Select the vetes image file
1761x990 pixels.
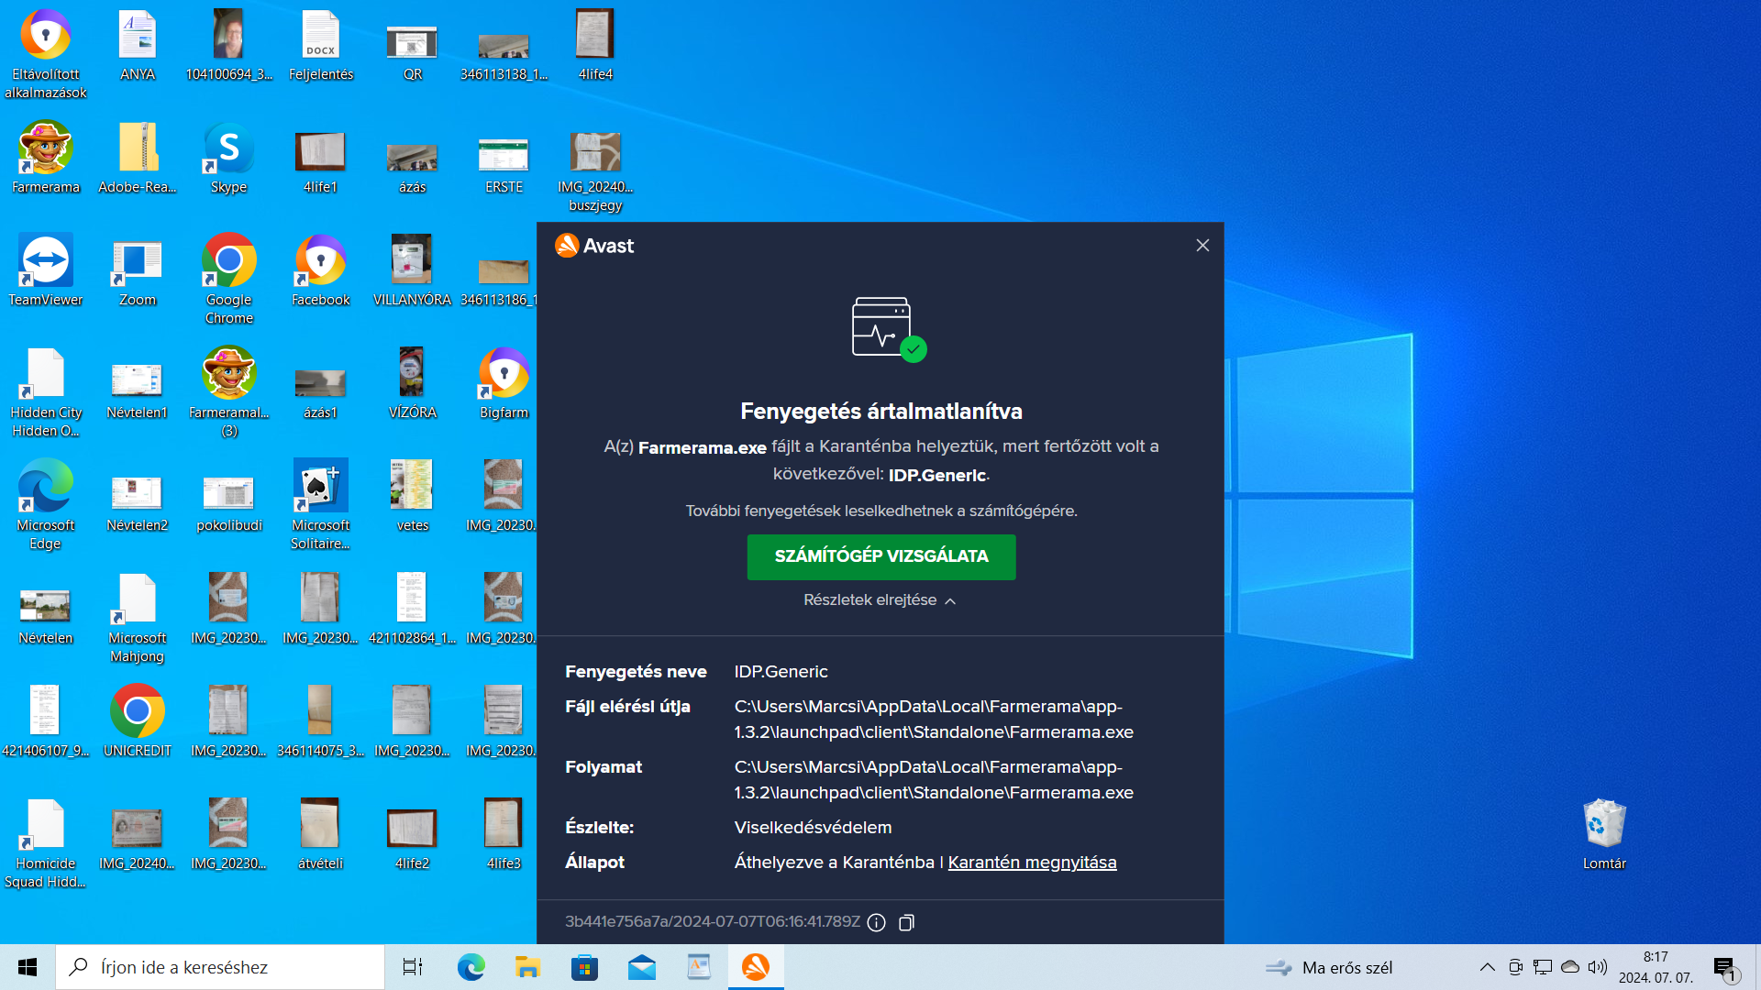[x=412, y=496]
